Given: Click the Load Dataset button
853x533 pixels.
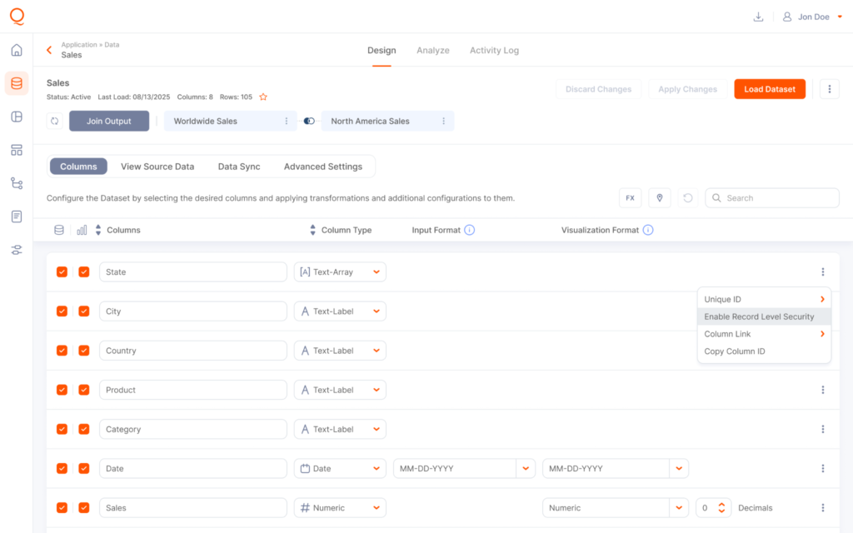Looking at the screenshot, I should [x=769, y=89].
